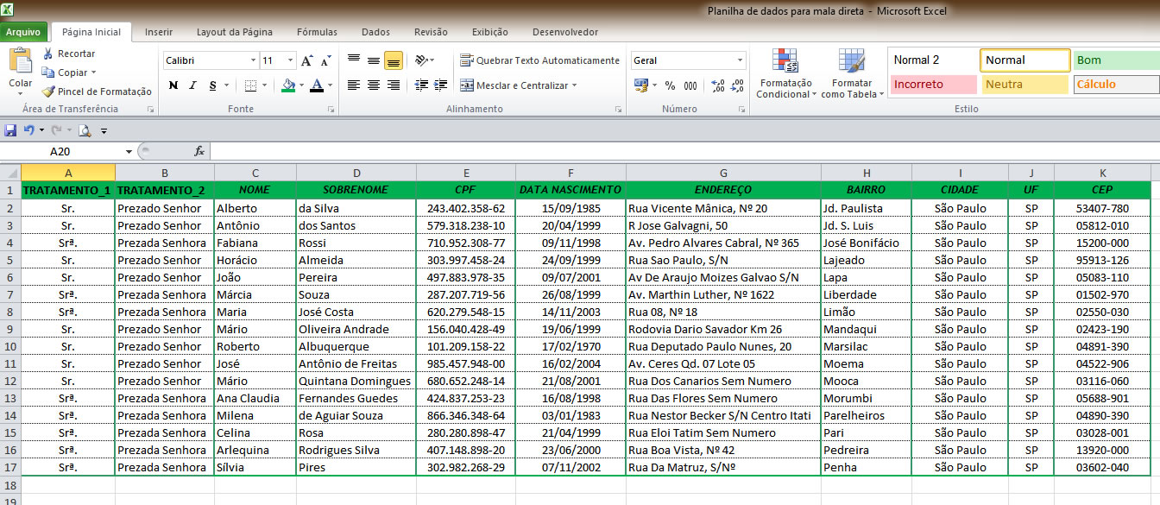1160x505 pixels.
Task: Toggle underline formatting with the S icon
Action: point(212,85)
